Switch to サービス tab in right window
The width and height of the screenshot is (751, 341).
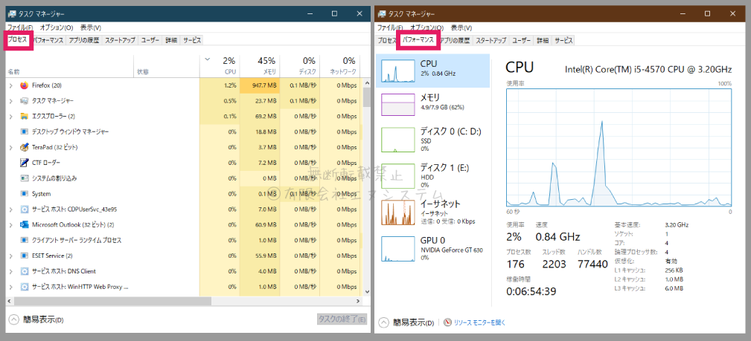pyautogui.click(x=563, y=41)
